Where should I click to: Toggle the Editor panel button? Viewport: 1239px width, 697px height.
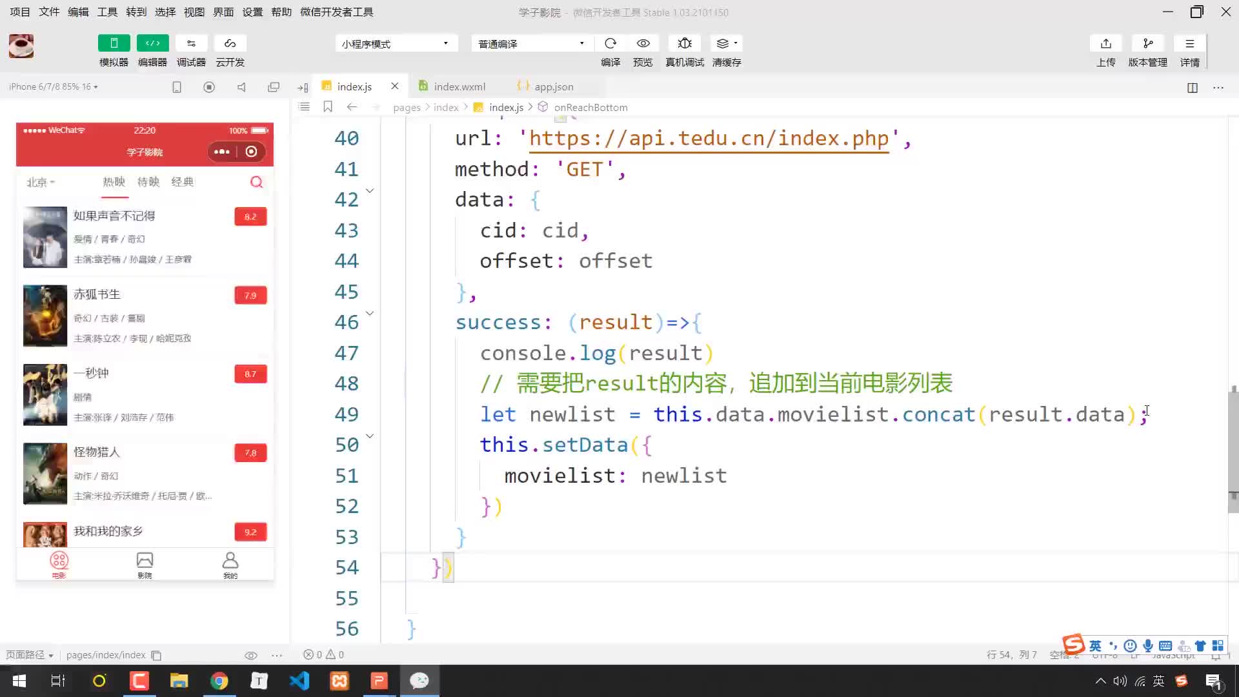pos(152,43)
